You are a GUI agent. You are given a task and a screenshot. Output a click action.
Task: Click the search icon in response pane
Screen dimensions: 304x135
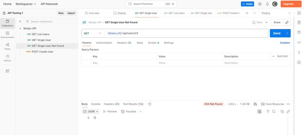[x=274, y=111]
